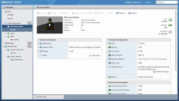
Task: Select VLAN 3 Net 10.3 network
Action: (17, 50)
